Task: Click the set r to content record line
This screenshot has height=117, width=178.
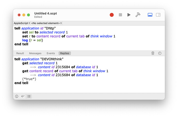Action: coord(69,36)
